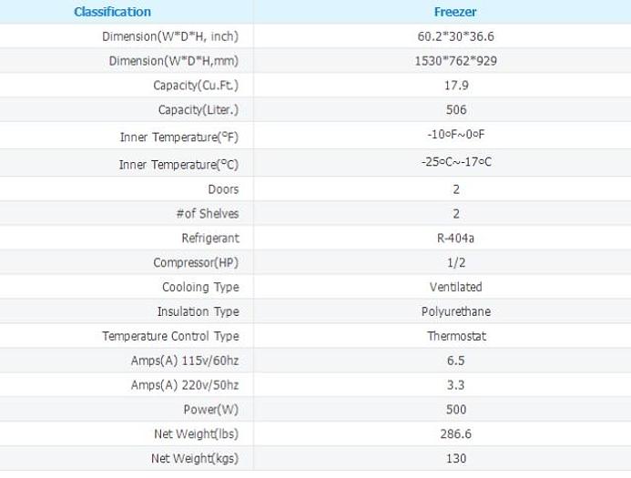Click the net weight value 286.6

[x=456, y=433]
